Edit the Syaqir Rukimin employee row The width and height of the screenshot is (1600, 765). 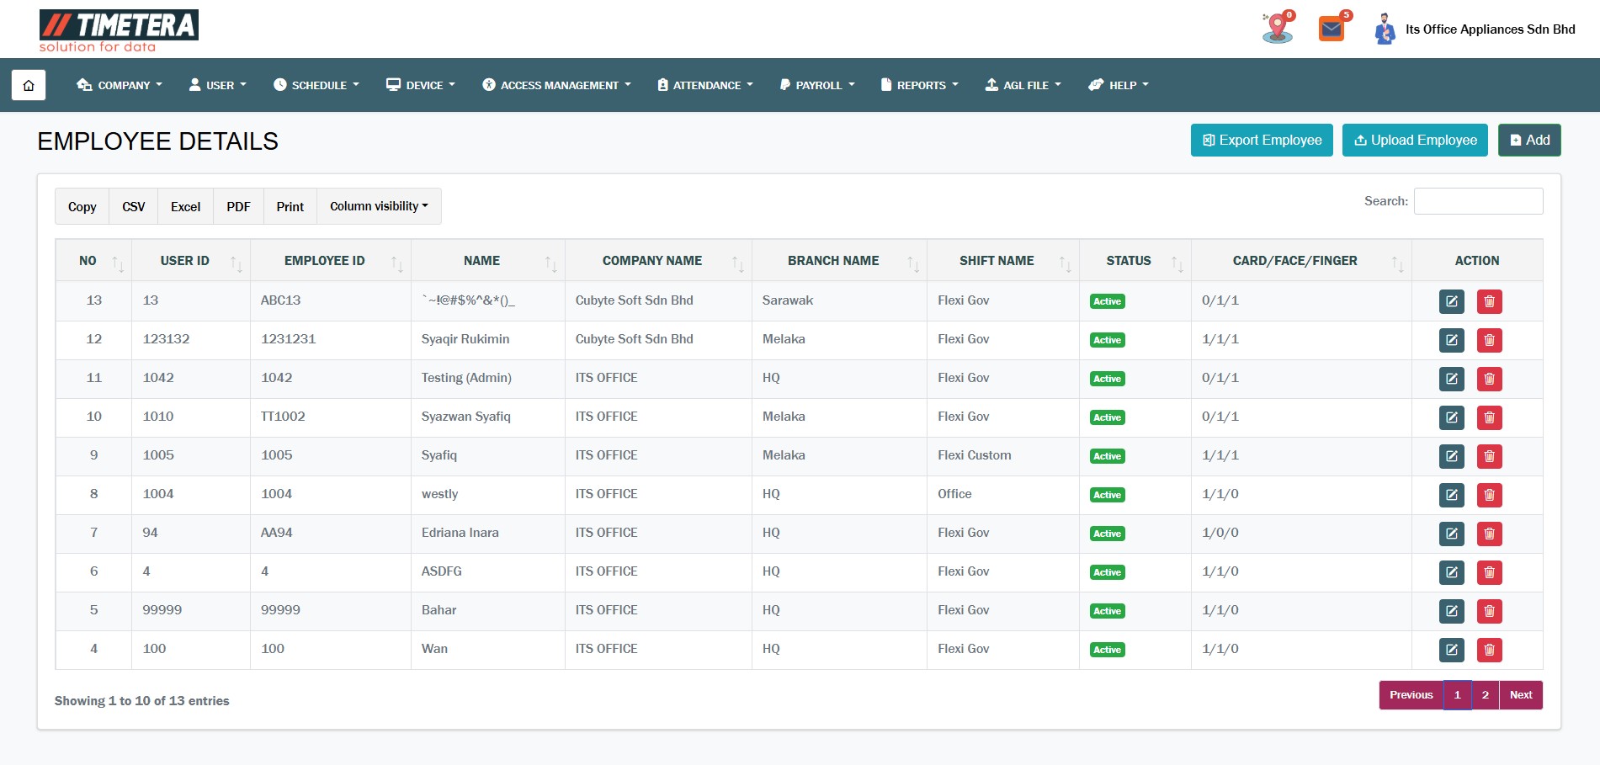(1451, 340)
